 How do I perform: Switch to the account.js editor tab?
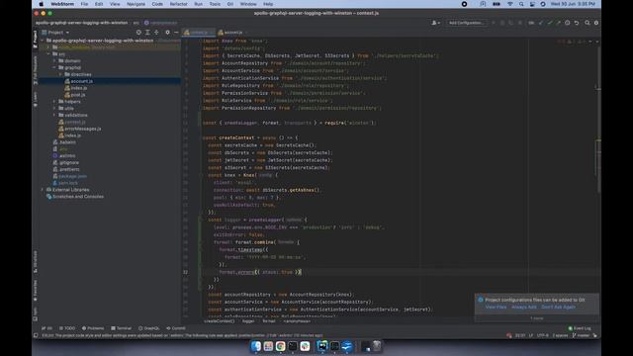[x=230, y=33]
